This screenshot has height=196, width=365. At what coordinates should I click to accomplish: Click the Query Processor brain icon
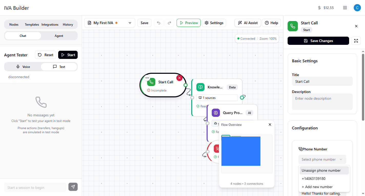coord(216,113)
